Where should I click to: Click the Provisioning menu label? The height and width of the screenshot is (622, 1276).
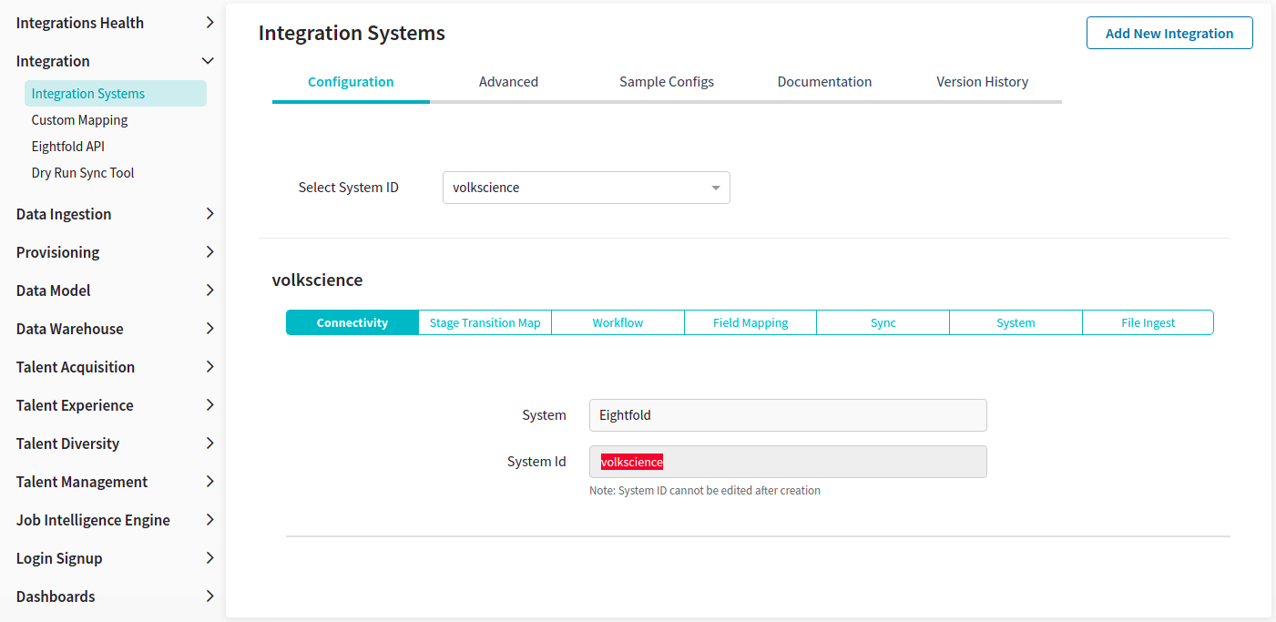coord(58,252)
